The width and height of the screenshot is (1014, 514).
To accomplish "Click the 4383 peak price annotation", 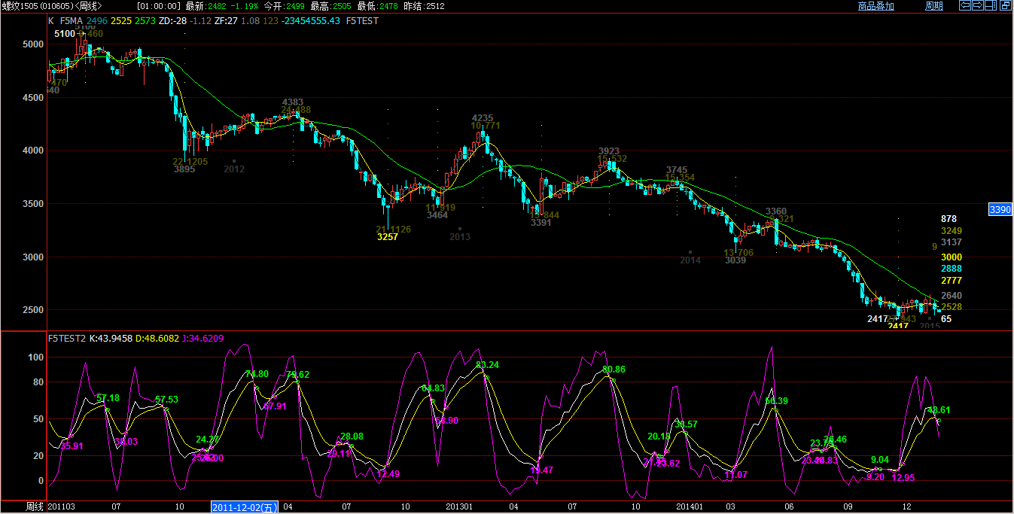I will [x=293, y=102].
